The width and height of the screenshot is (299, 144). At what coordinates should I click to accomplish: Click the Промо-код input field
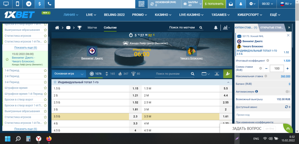tap(263, 115)
